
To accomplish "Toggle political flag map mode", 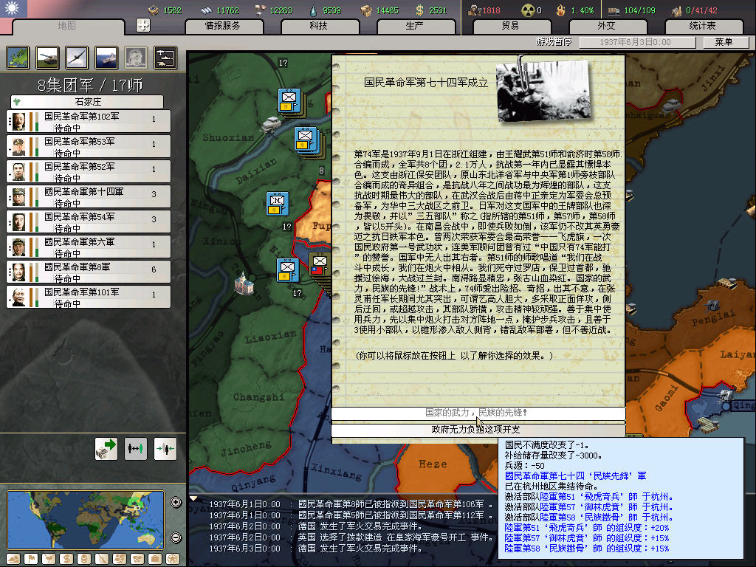I will pos(32,558).
